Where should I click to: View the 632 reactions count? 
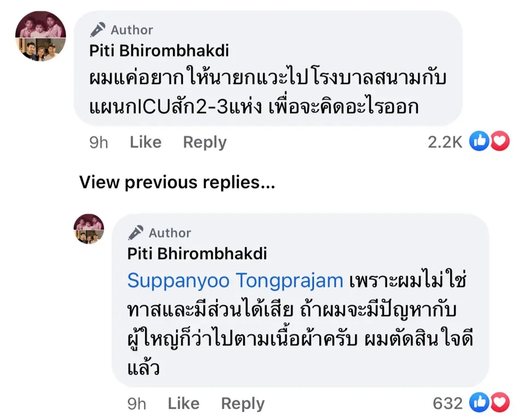pyautogui.click(x=448, y=404)
